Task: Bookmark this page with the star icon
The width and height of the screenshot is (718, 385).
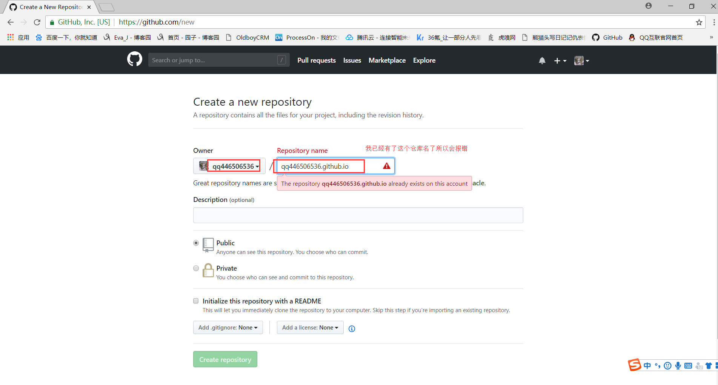Action: [x=699, y=22]
